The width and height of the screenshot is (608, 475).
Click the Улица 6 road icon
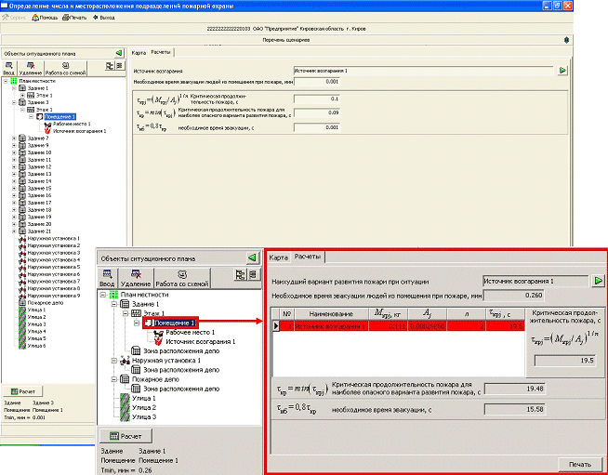(21, 346)
